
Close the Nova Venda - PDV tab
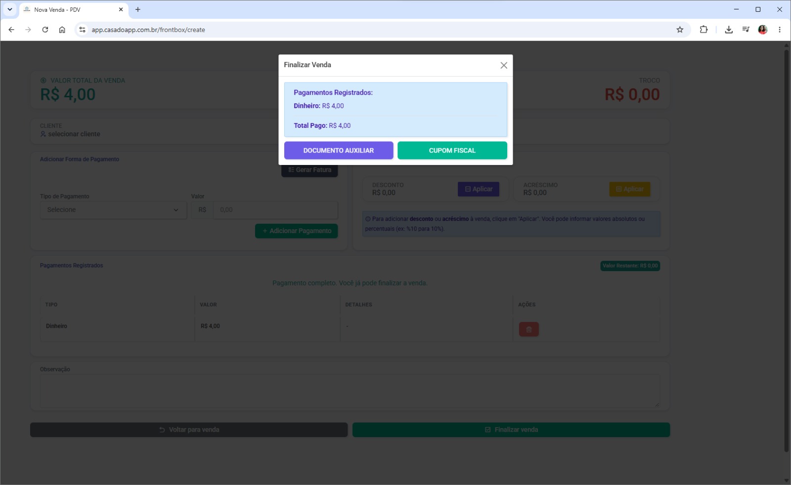[121, 9]
